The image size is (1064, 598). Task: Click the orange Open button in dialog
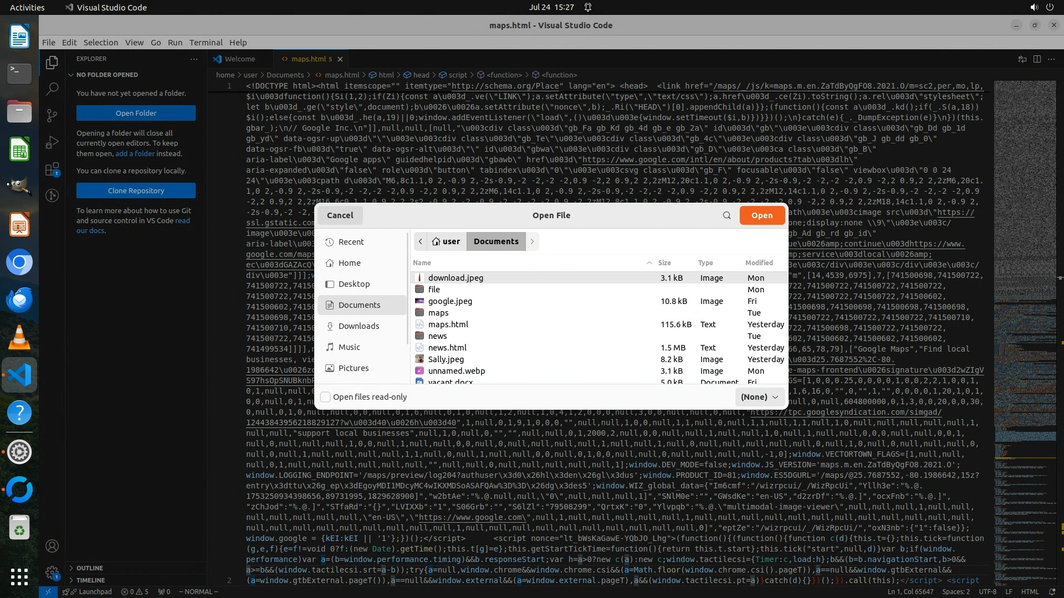pos(761,215)
